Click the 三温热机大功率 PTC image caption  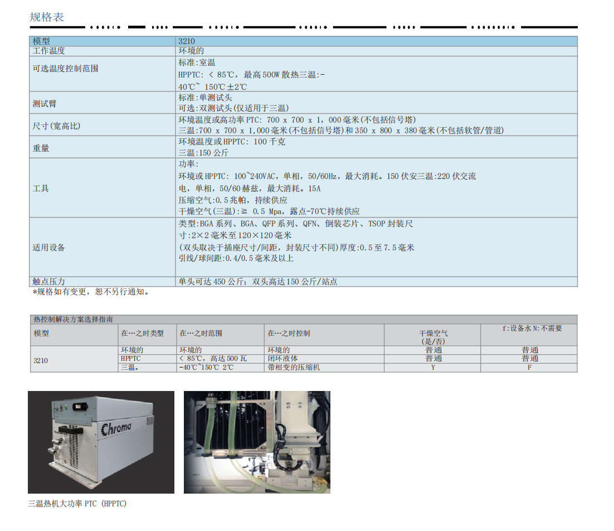[x=77, y=504]
